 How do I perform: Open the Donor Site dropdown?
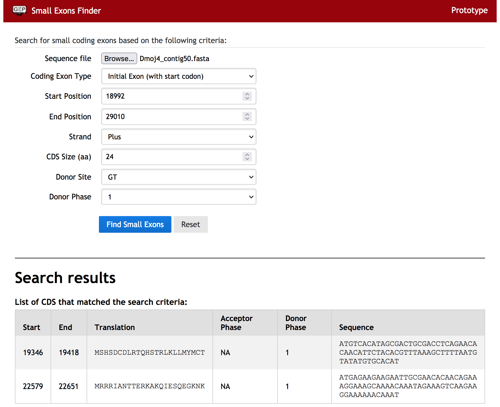[179, 177]
